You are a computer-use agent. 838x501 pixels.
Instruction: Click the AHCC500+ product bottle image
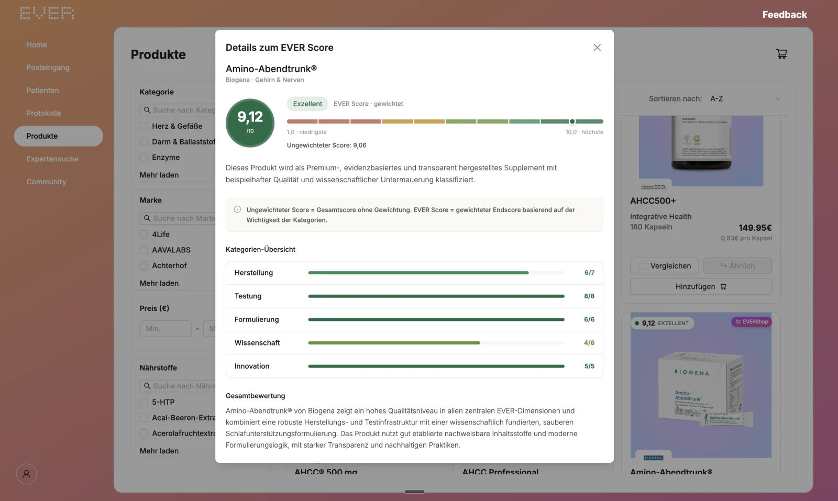(701, 151)
